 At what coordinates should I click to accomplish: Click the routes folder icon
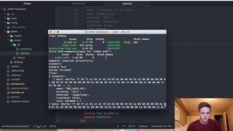tap(12, 40)
